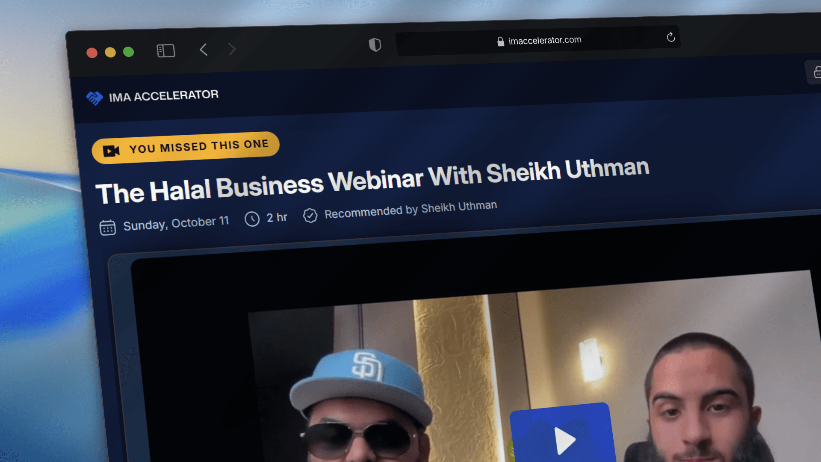Toggle the Safari sidebar button
Viewport: 821px width, 462px height.
pos(166,51)
